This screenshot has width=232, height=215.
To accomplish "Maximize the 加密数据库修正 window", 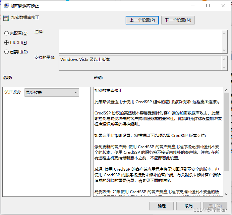I will pos(208,6).
